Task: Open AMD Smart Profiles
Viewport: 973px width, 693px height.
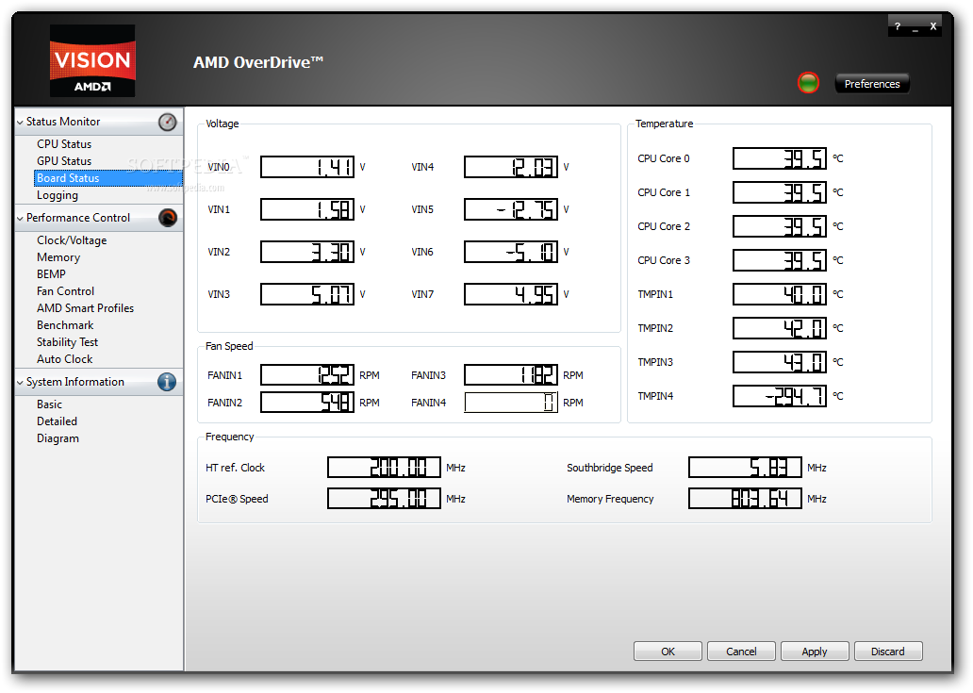Action: pyautogui.click(x=85, y=308)
